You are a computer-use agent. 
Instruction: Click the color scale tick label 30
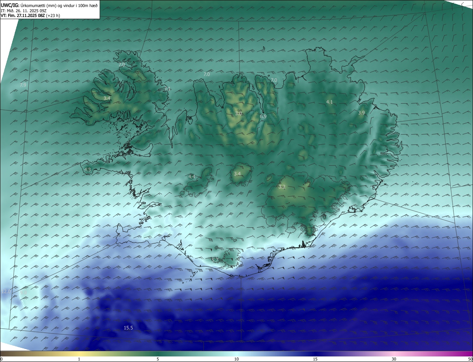(x=394, y=359)
